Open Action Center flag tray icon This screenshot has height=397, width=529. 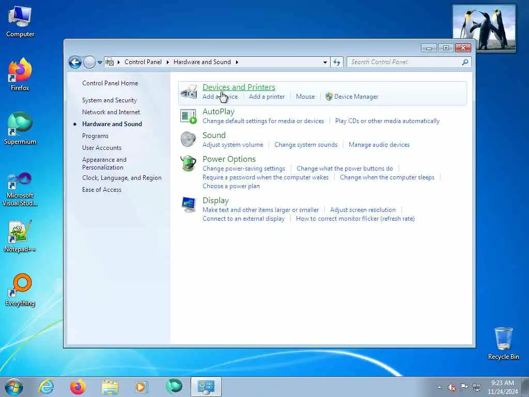click(464, 387)
